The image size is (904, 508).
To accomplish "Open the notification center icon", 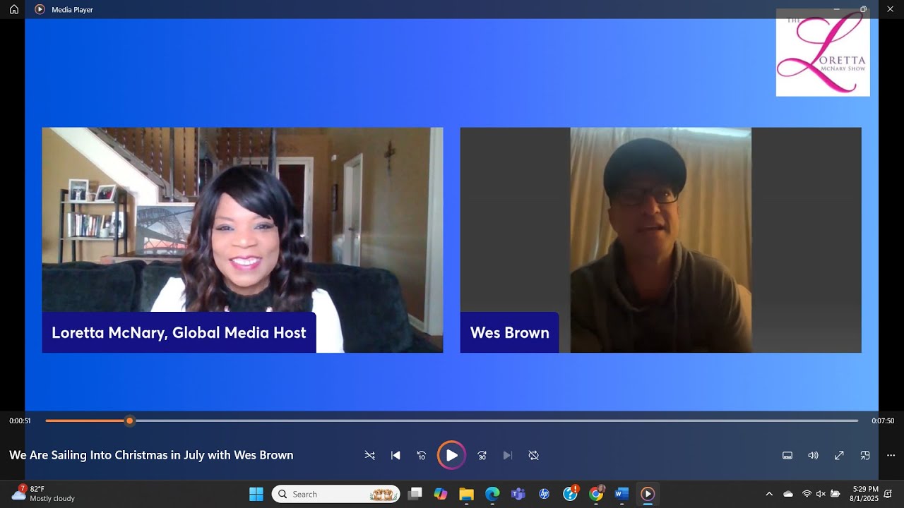I will [888, 494].
